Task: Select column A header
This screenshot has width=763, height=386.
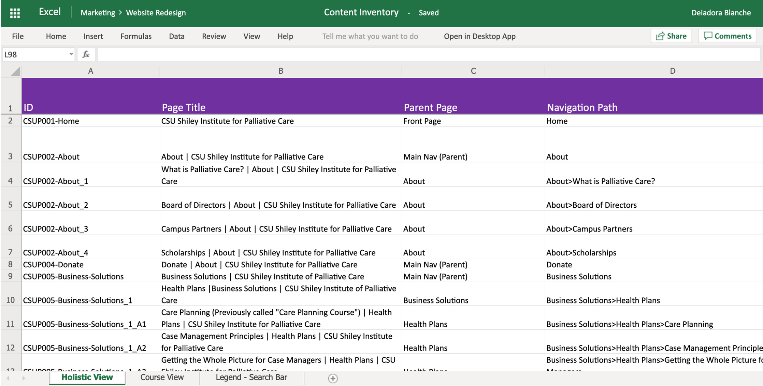Action: [90, 71]
